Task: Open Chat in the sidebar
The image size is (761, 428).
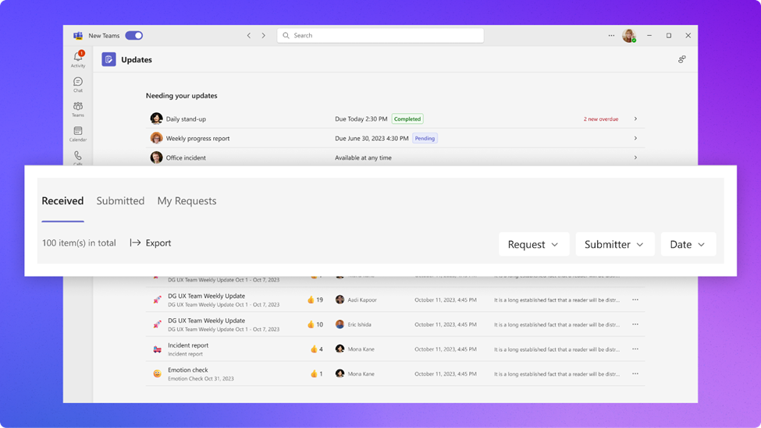Action: point(77,84)
